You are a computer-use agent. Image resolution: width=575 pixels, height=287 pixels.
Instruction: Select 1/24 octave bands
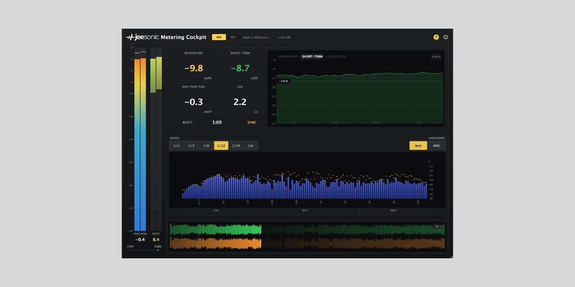pos(236,146)
